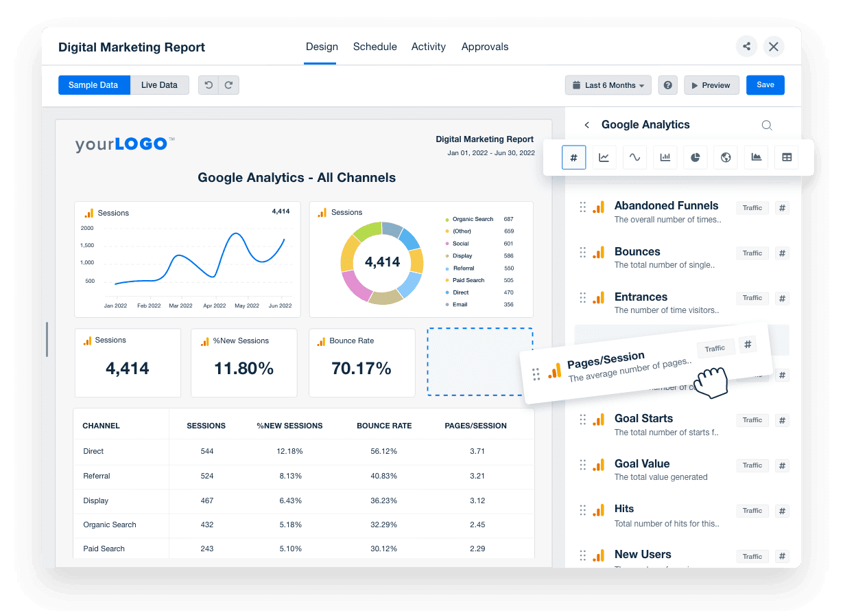856x611 pixels.
Task: Open the search in the Google Analytics panel
Action: 766,125
